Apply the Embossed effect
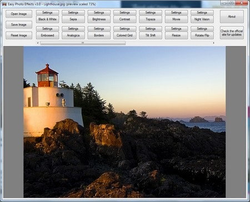250x202 pixels. tap(47, 36)
